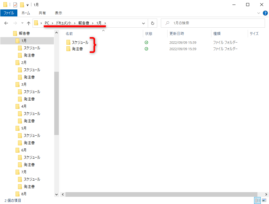Go up one folder level
Screen dimensions: 269x204
29,23
